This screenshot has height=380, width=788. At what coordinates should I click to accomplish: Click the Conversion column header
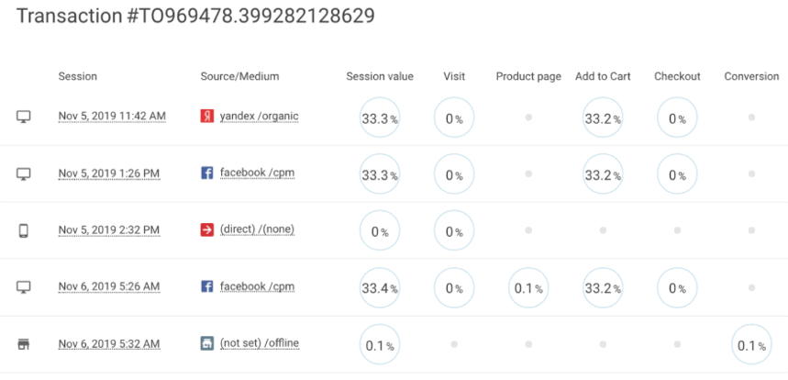(751, 76)
